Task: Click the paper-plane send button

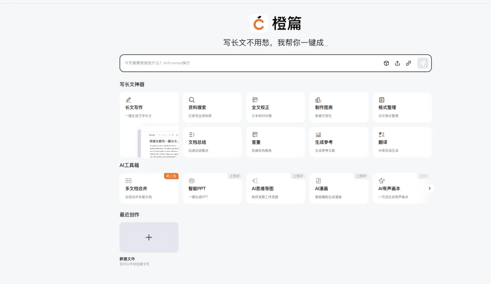Action: [423, 63]
